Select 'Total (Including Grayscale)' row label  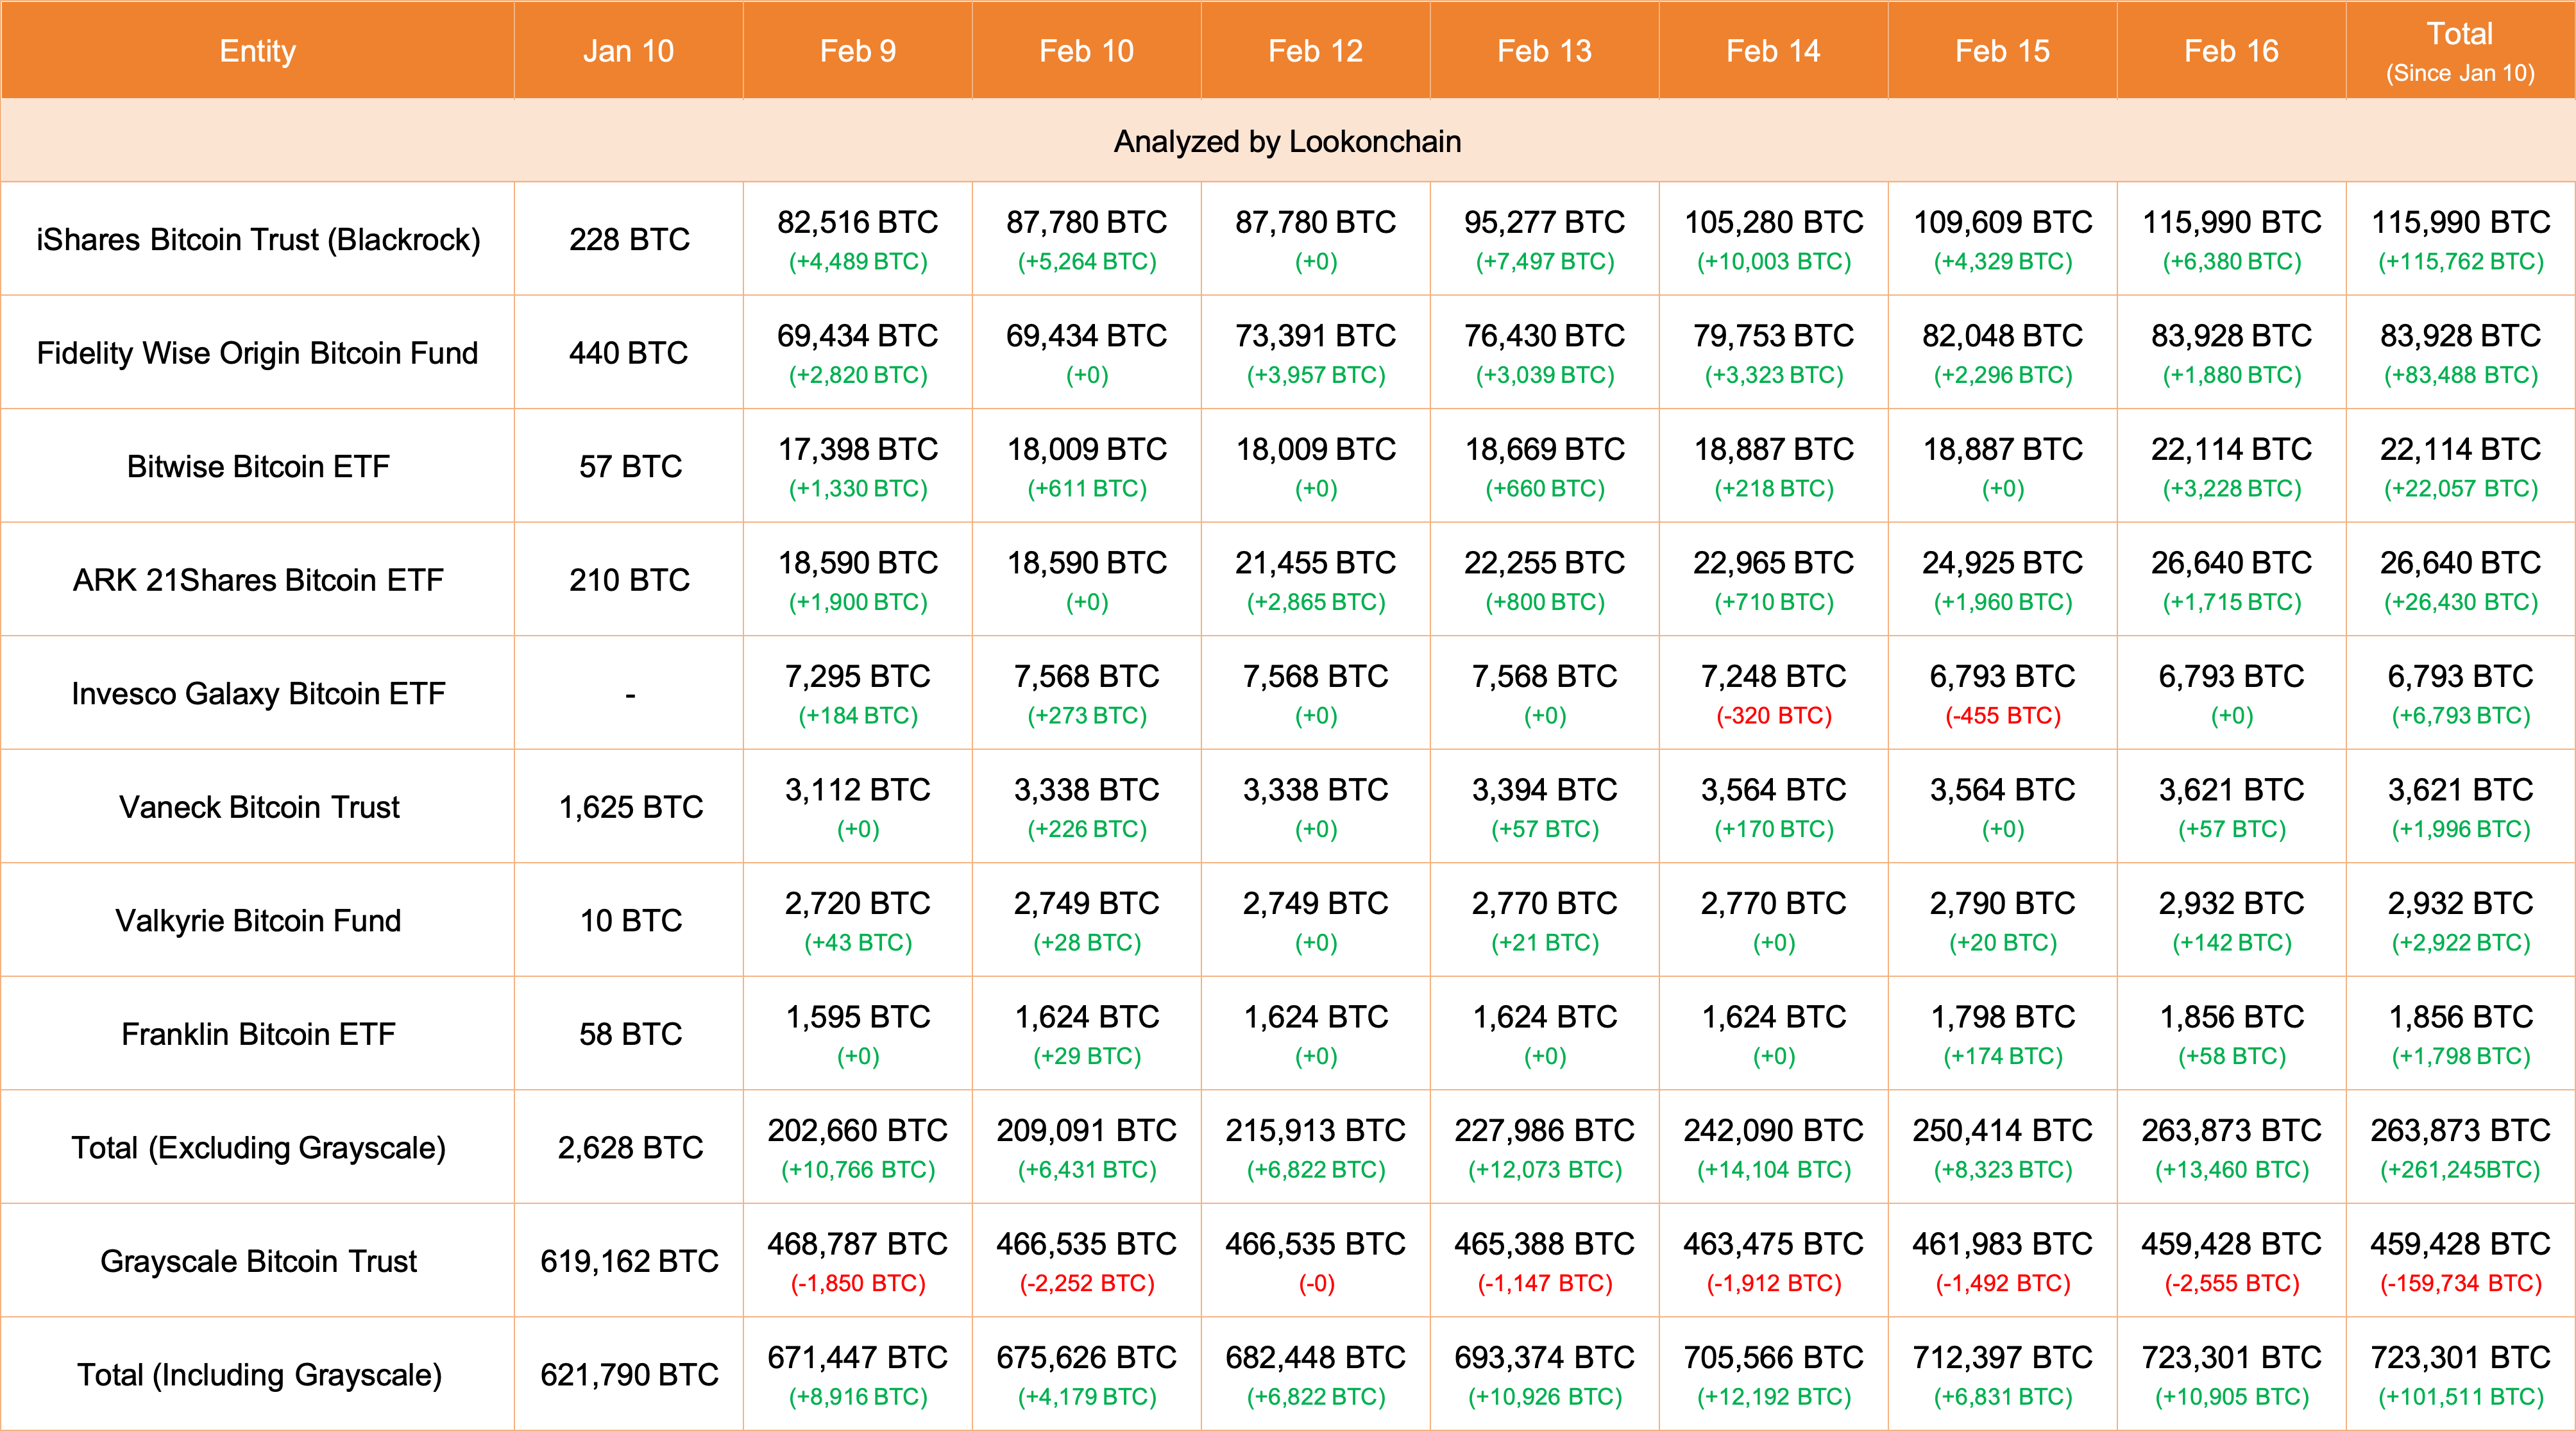click(x=258, y=1374)
